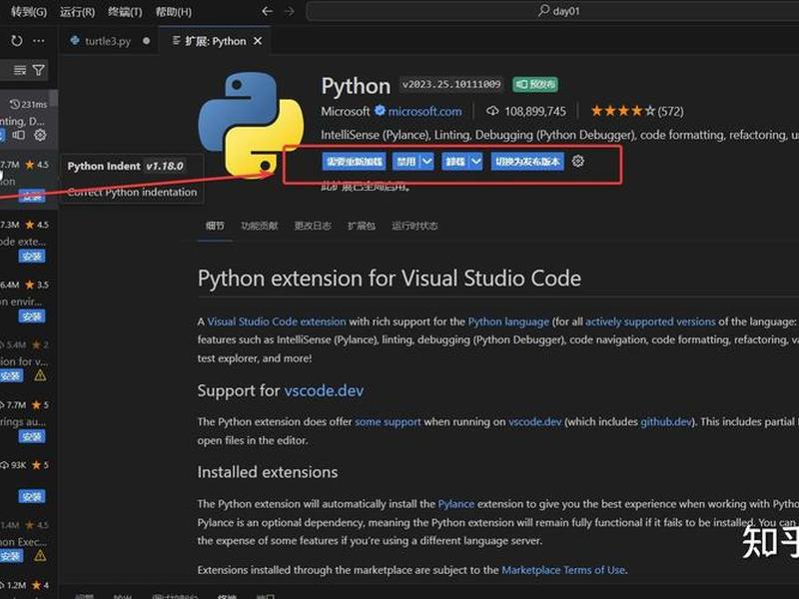Viewport: 799px width, 599px height.
Task: Click the search icon in command center
Action: tap(543, 11)
